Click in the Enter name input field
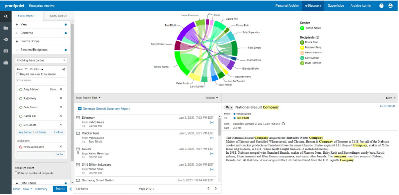Viewport: 399px width, 195px height. 41,80
